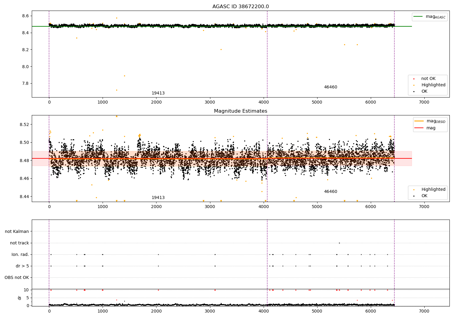
Task: Click the 10 tick on dr axis
Action: click(x=26, y=290)
